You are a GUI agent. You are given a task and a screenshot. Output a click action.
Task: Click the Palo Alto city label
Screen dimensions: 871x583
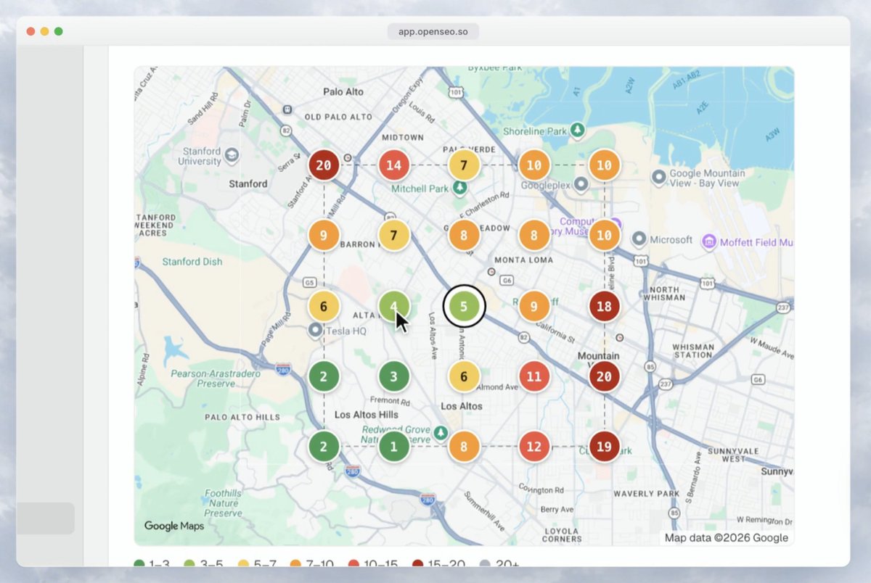pyautogui.click(x=343, y=92)
